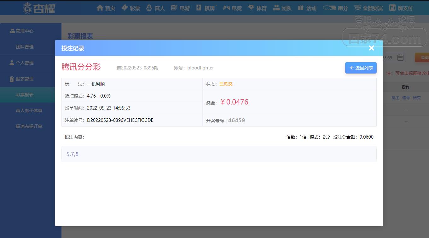Click the account name bloodfighter
This screenshot has width=429, height=238.
pyautogui.click(x=200, y=68)
